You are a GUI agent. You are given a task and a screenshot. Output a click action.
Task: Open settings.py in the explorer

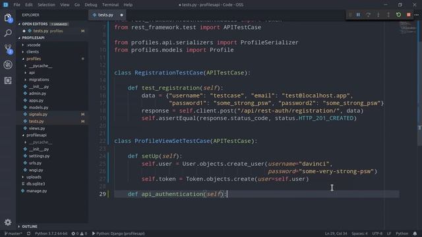coord(39,156)
